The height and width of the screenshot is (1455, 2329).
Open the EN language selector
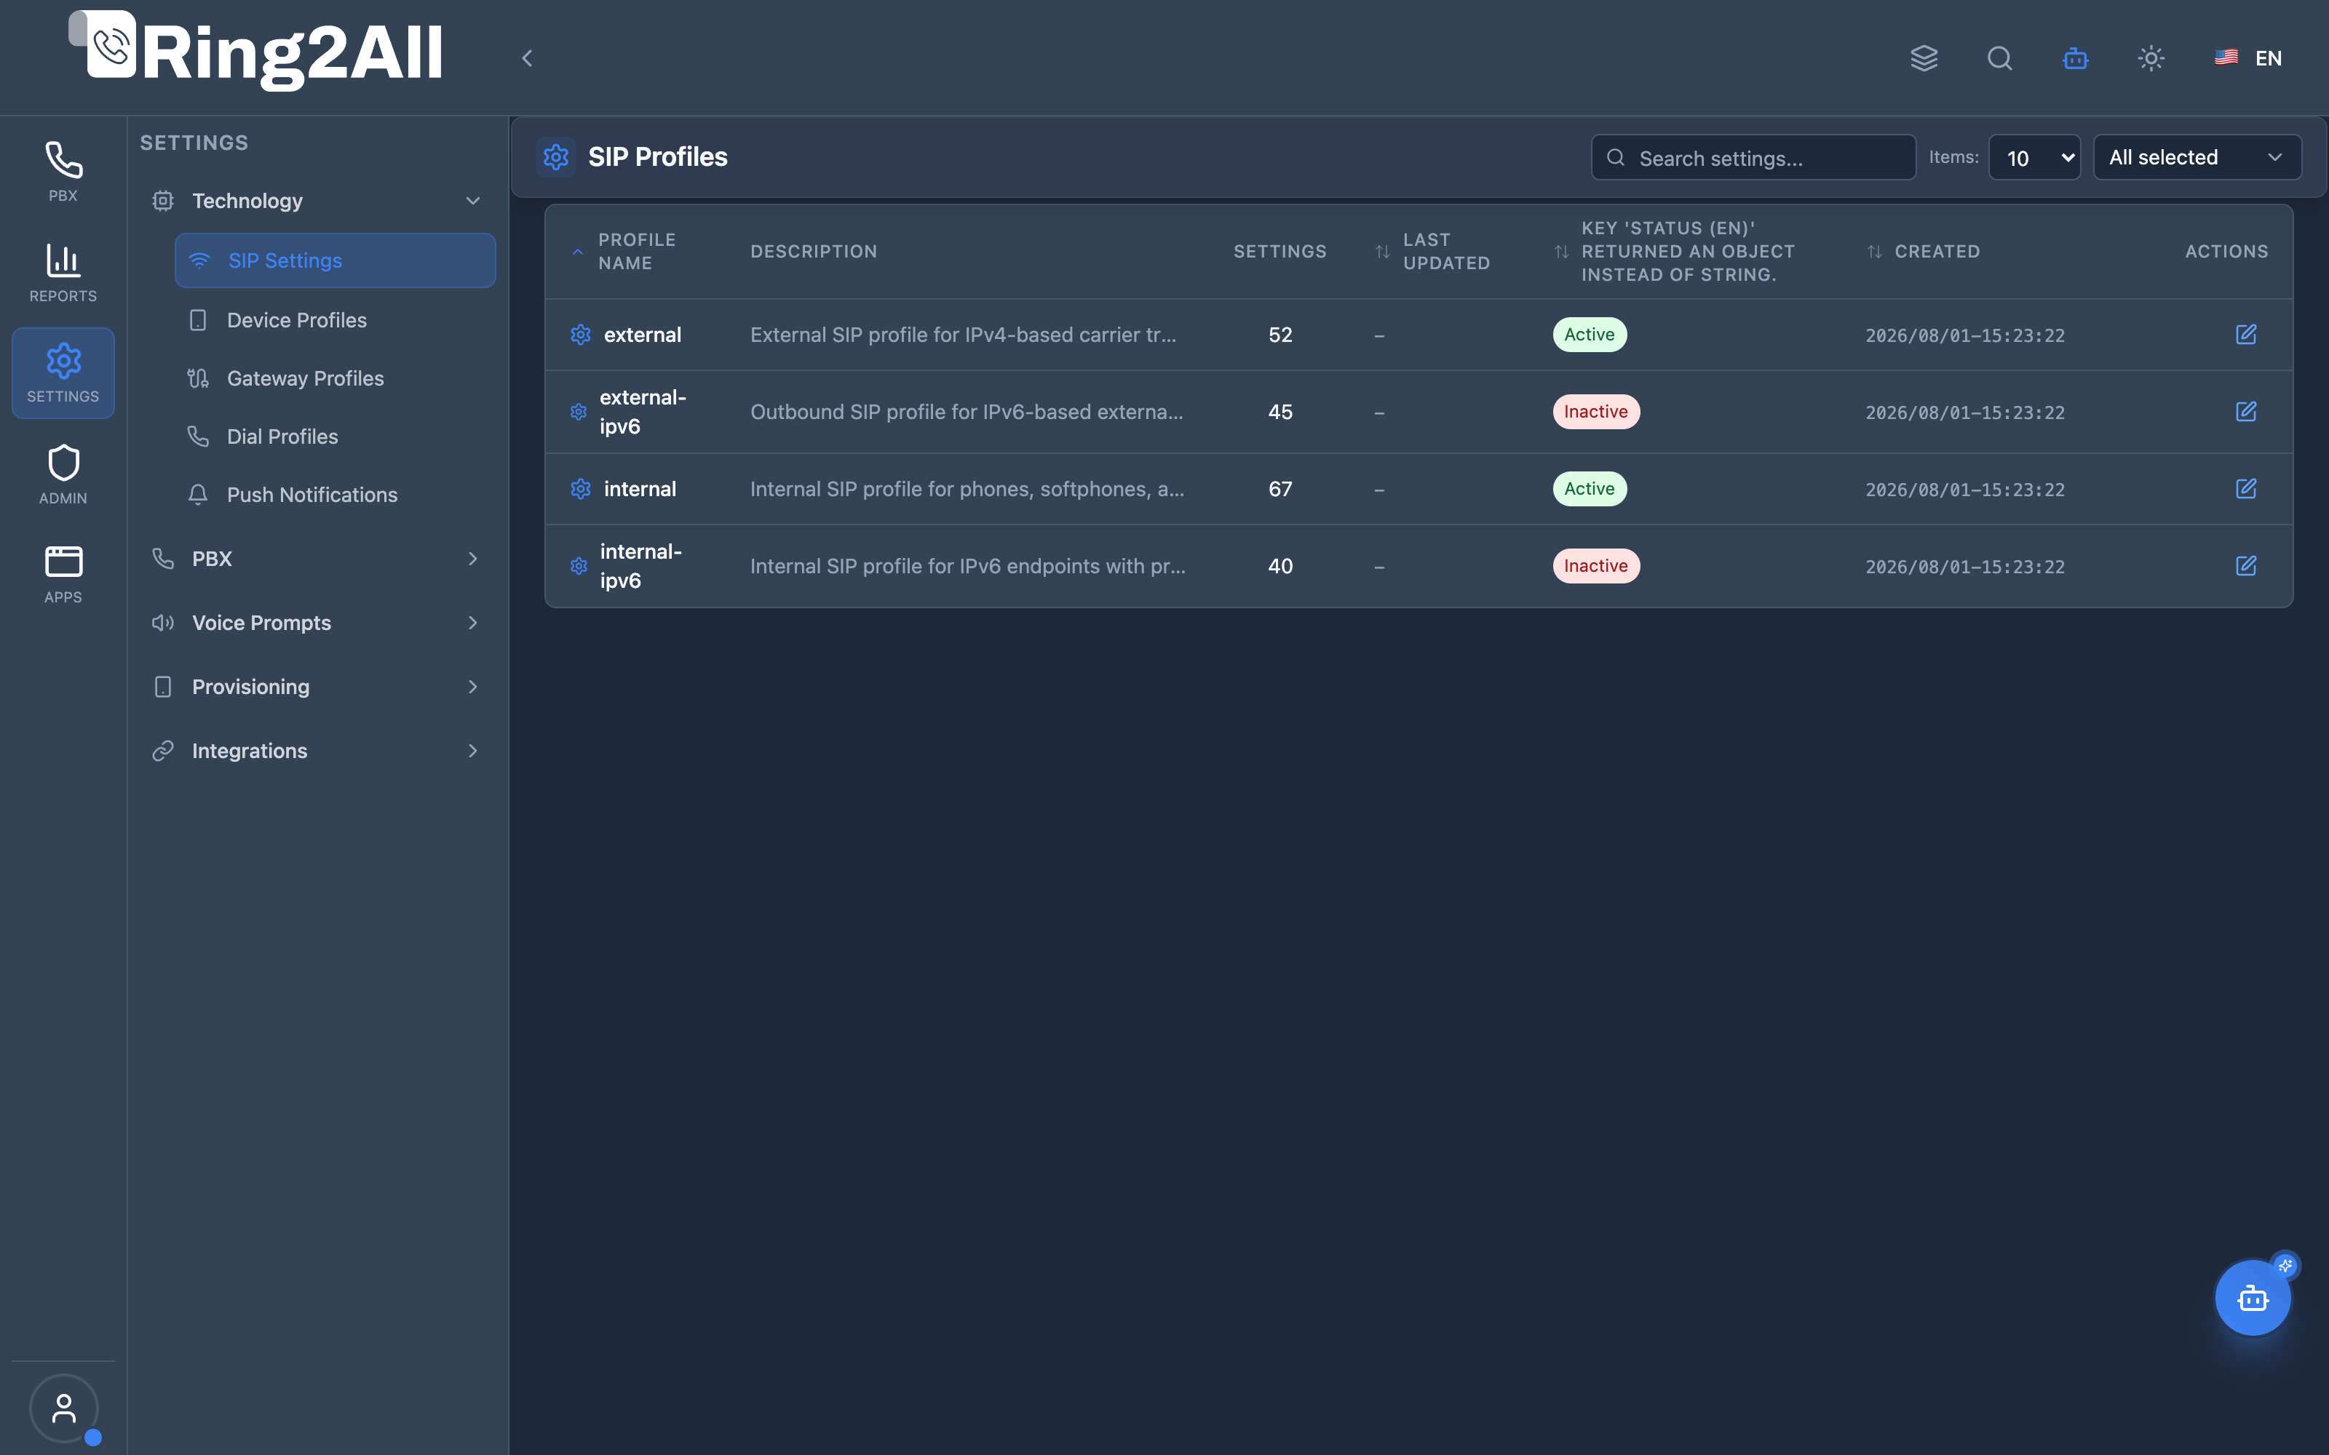click(2248, 59)
